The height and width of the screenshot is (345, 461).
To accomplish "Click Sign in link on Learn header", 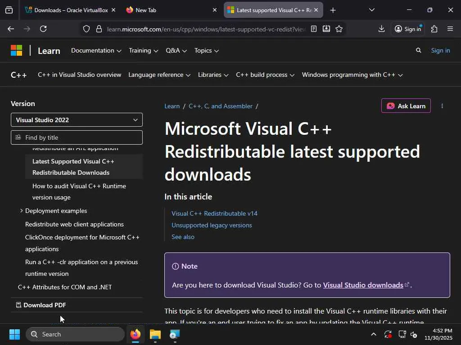I will tap(440, 50).
